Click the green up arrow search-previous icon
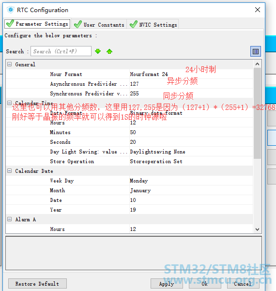The height and width of the screenshot is (291, 276). (x=109, y=51)
